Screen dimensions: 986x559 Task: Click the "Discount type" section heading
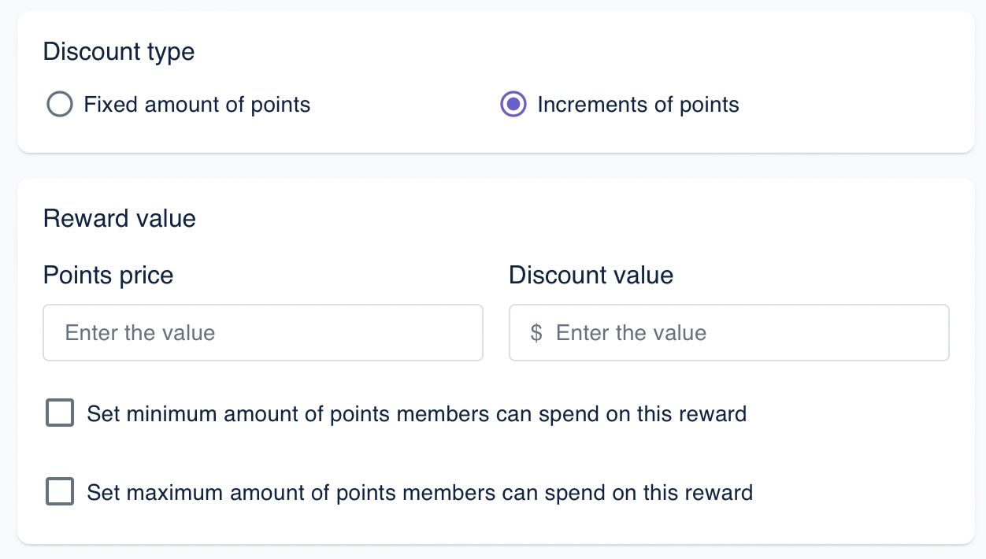118,52
